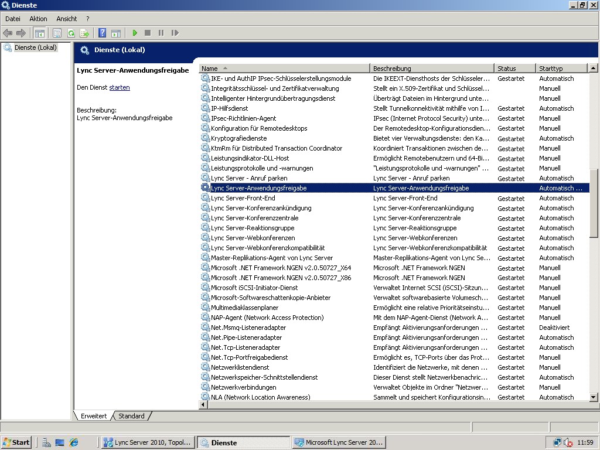Screen dimensions: 600x450
Task: Click the Refresh toolbar icon
Action: pyautogui.click(x=71, y=33)
